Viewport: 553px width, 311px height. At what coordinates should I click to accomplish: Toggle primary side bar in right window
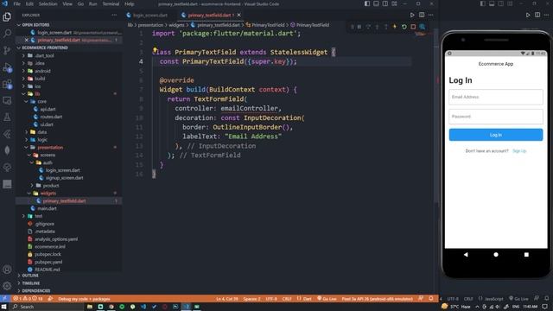[482, 3]
